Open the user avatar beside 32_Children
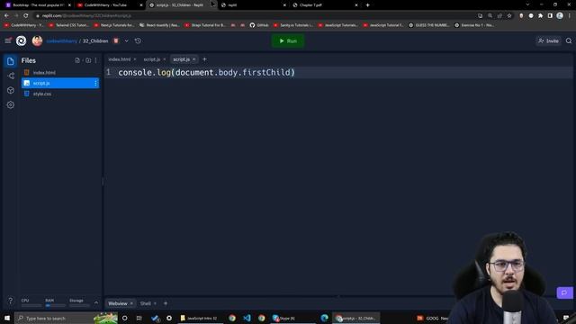 pyautogui.click(x=37, y=40)
